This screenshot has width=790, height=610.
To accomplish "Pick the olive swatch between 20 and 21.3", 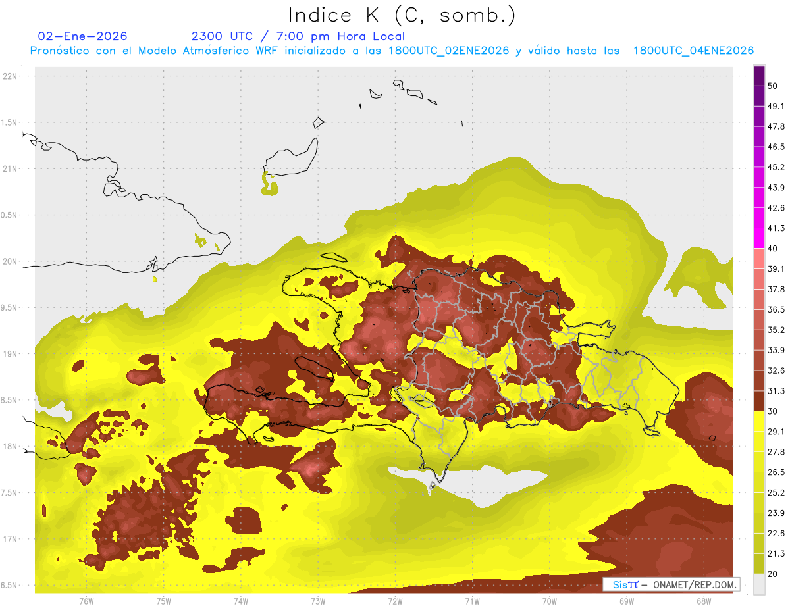I will (759, 564).
